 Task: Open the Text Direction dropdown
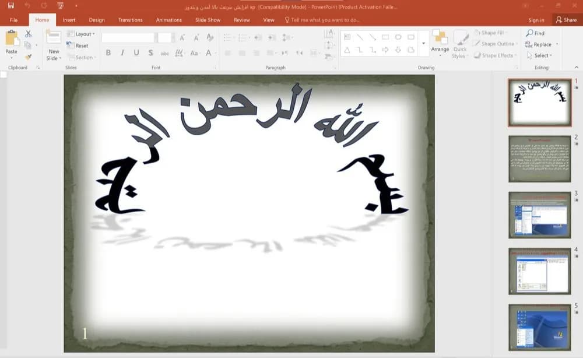coord(329,34)
